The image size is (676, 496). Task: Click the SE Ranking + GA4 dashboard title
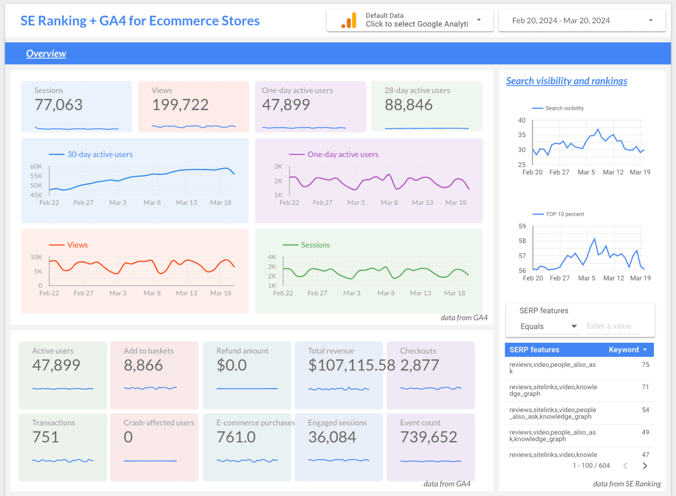[x=140, y=21]
